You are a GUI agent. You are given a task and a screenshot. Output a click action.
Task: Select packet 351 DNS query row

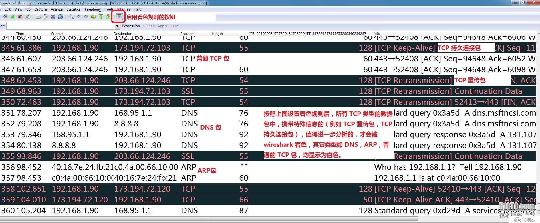268,113
